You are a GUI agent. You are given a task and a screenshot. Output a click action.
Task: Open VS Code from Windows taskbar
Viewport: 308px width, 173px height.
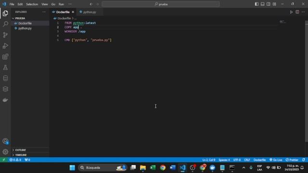coord(182,168)
